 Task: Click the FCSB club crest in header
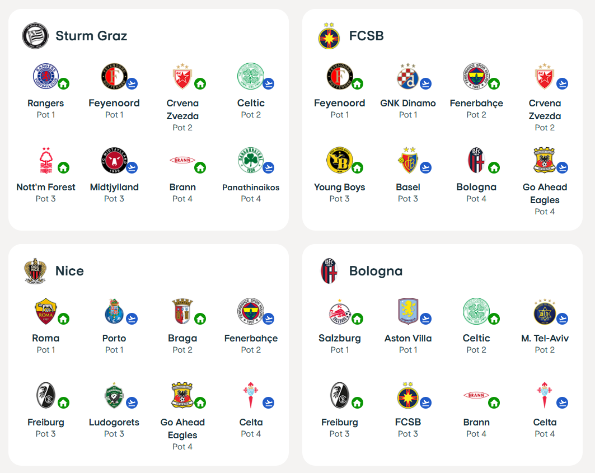coord(329,36)
